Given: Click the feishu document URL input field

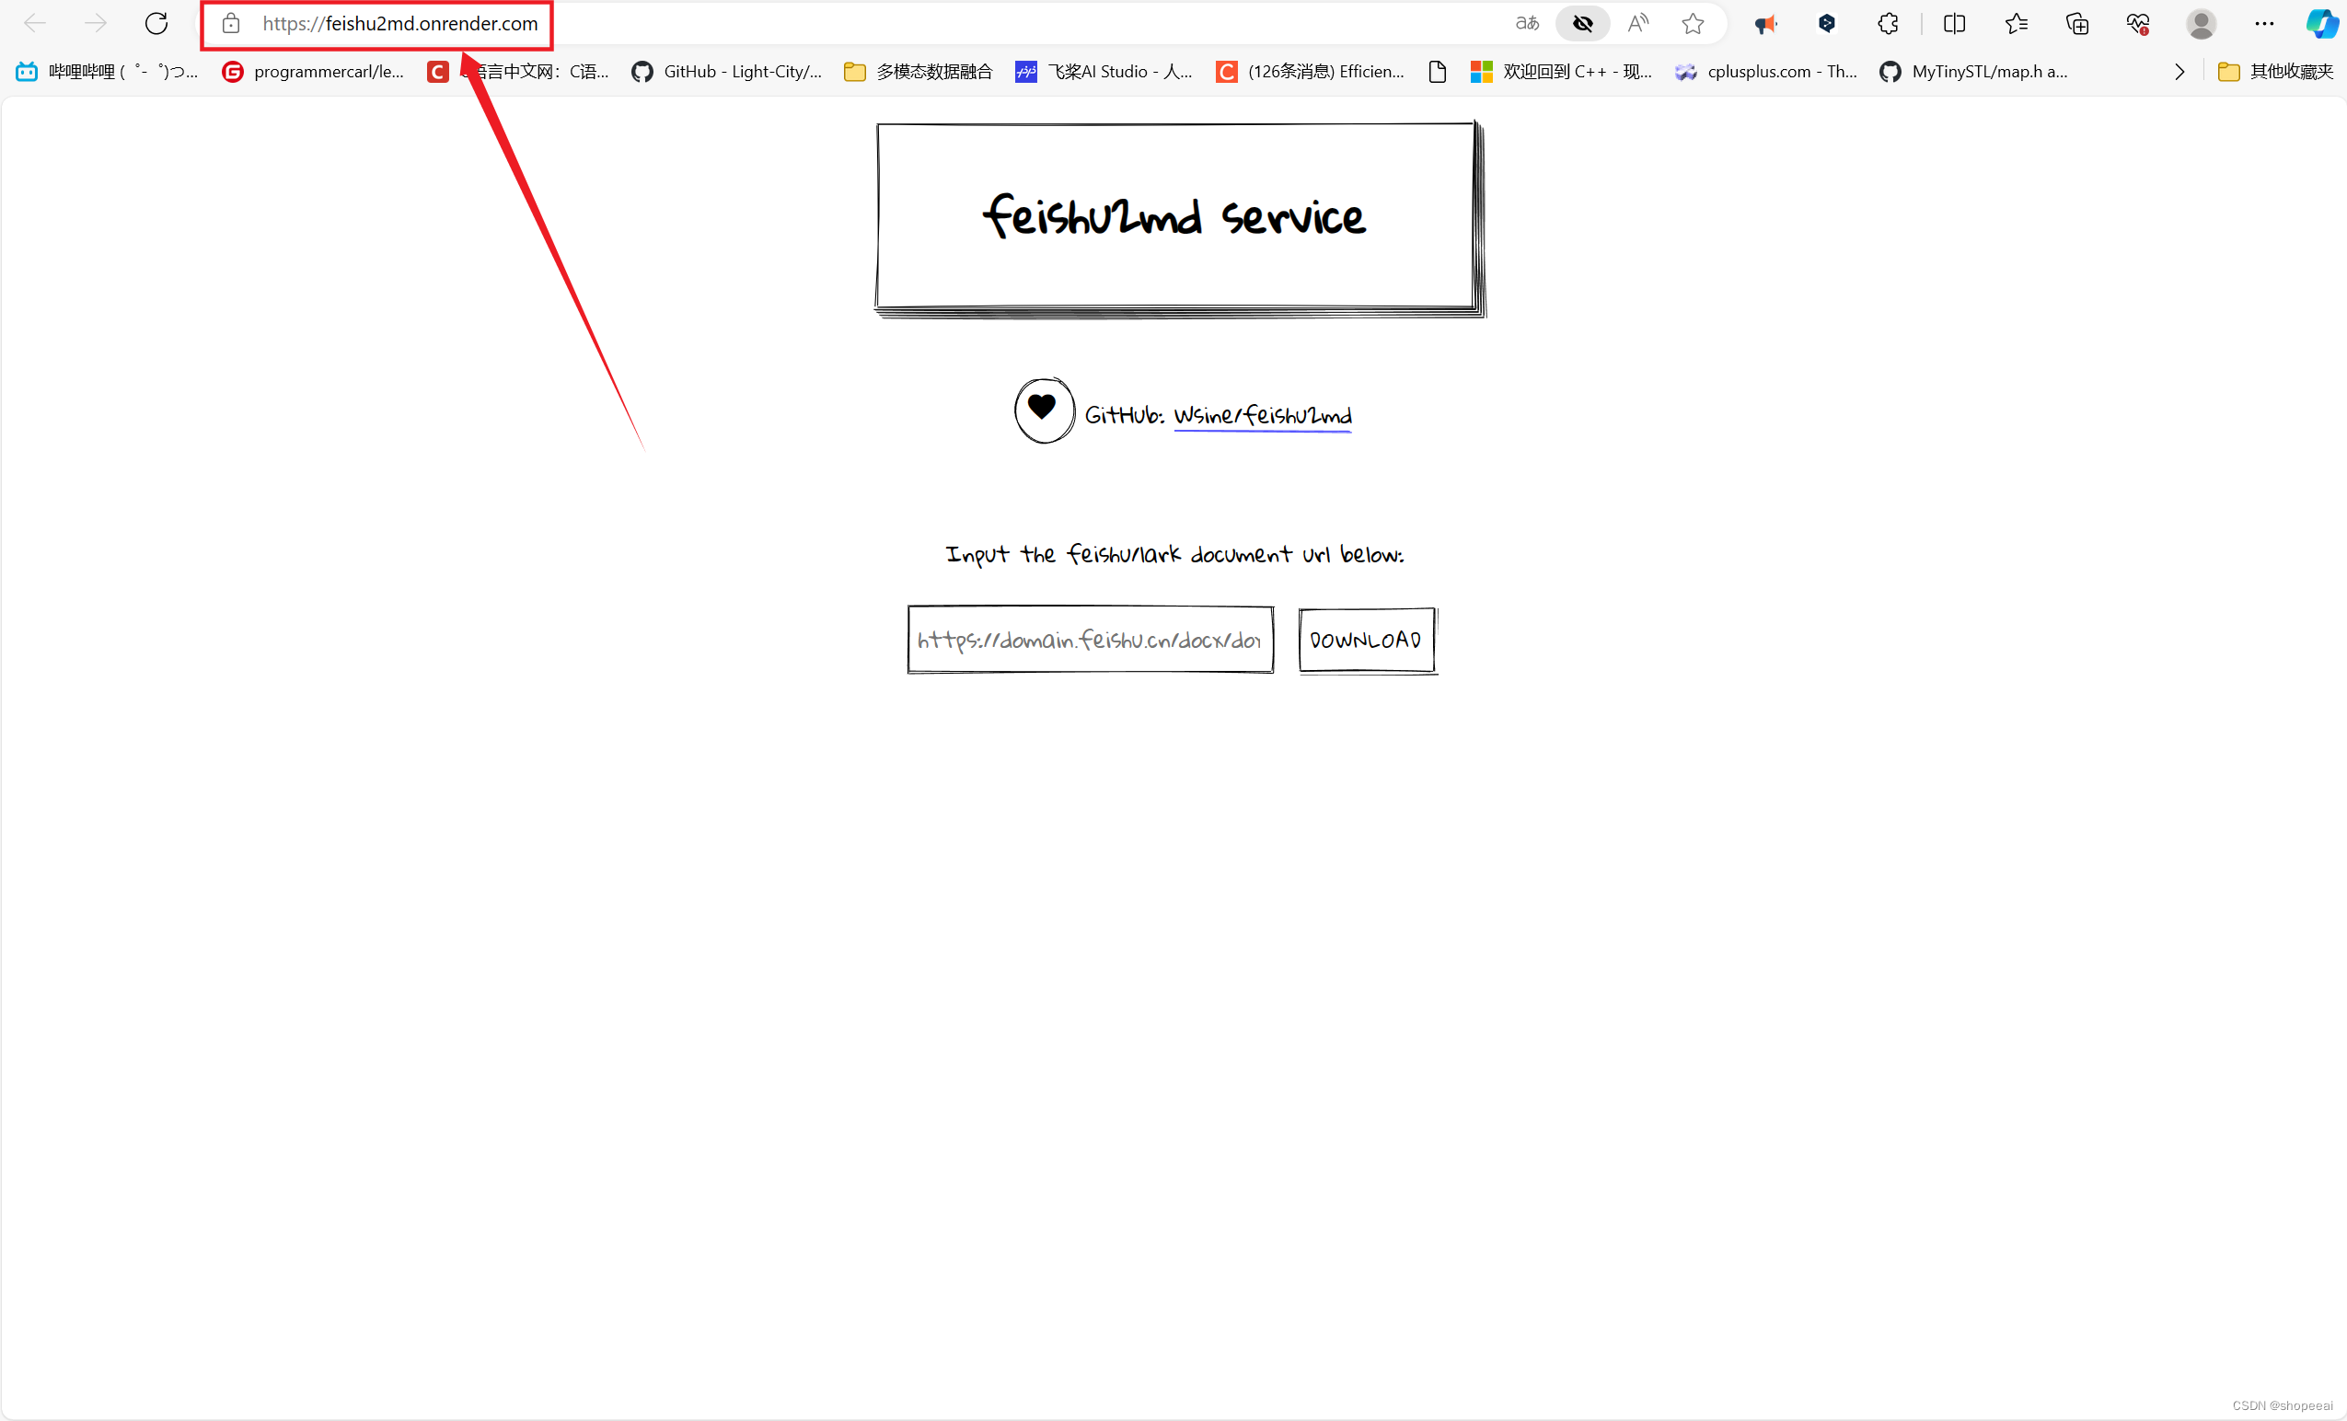Looking at the screenshot, I should click(1090, 639).
